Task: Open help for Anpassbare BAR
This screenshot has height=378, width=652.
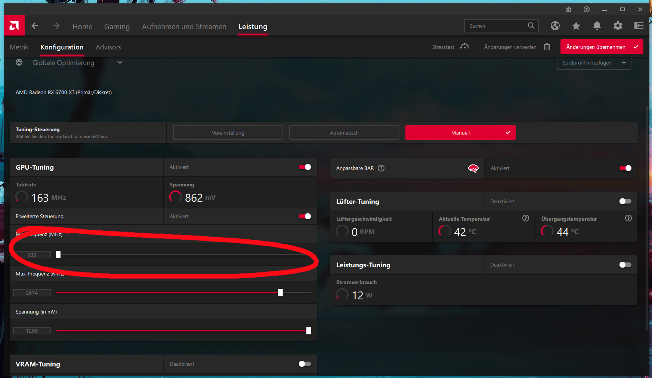Action: 381,168
